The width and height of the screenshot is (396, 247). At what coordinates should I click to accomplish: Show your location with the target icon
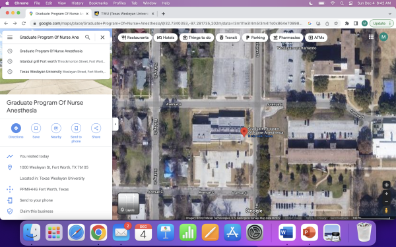point(386,185)
